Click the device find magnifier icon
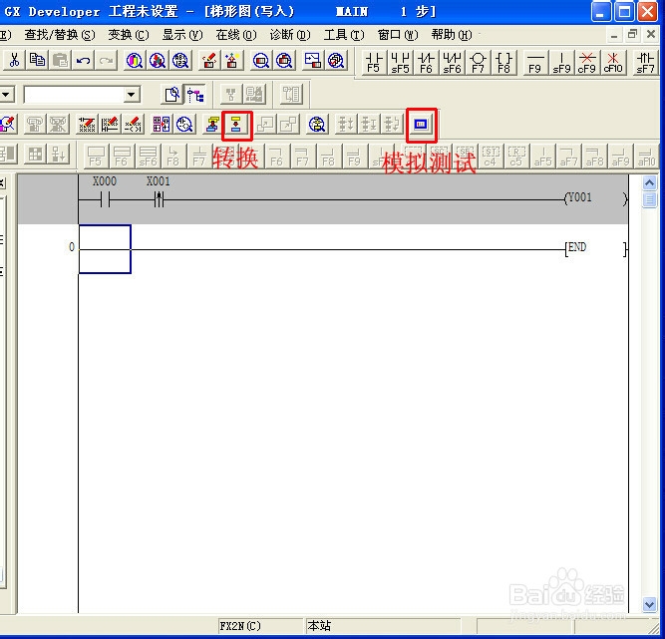Viewport: 665px width, 639px height. tap(134, 60)
